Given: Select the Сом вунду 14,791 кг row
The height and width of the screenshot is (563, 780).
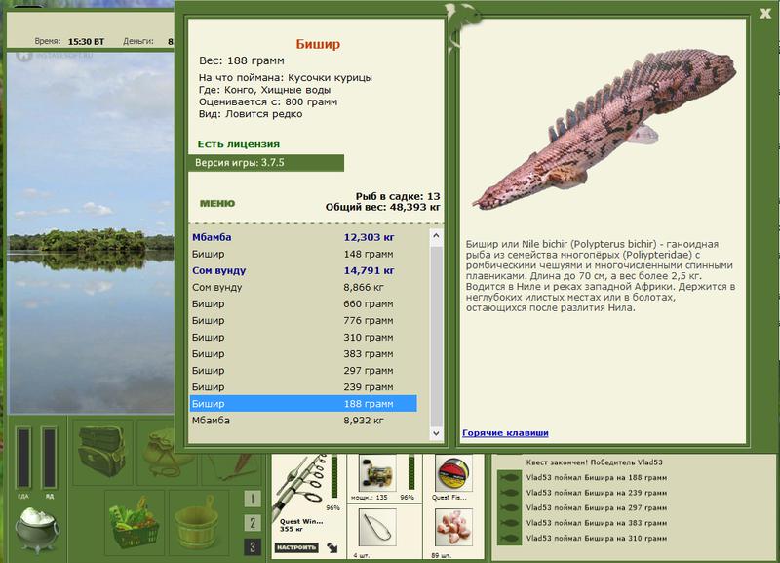Looking at the screenshot, I should click(303, 271).
